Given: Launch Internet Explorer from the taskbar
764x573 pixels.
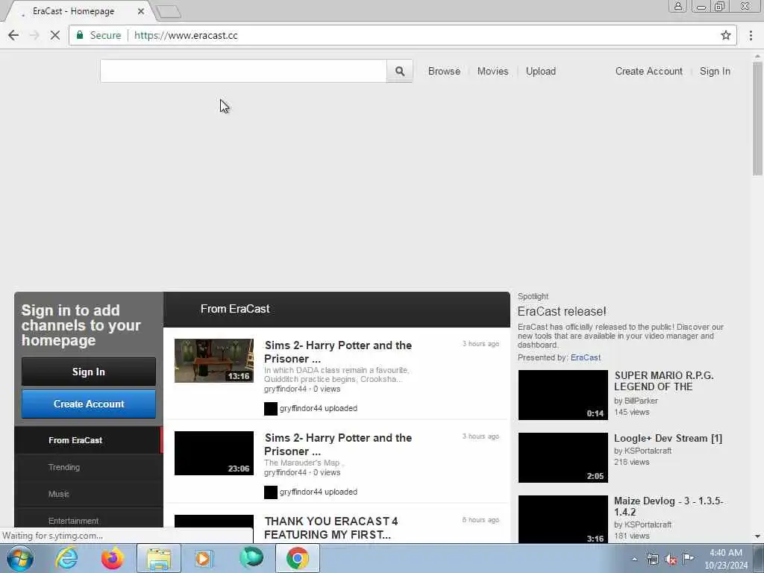Looking at the screenshot, I should [66, 558].
